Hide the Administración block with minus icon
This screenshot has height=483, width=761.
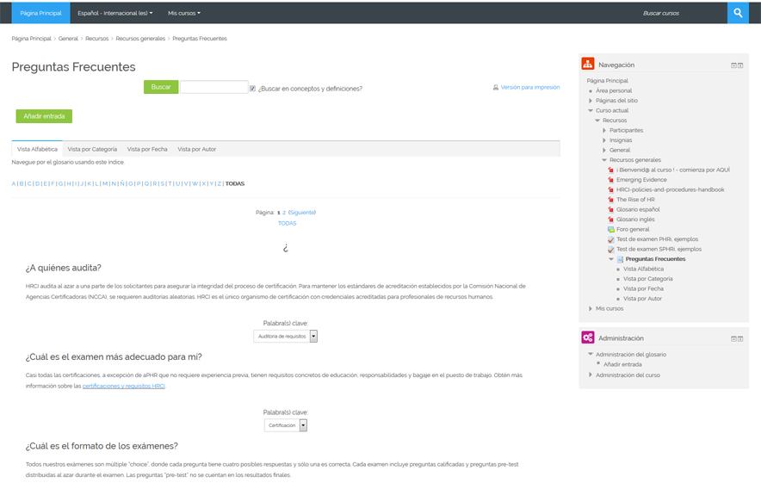(x=733, y=339)
